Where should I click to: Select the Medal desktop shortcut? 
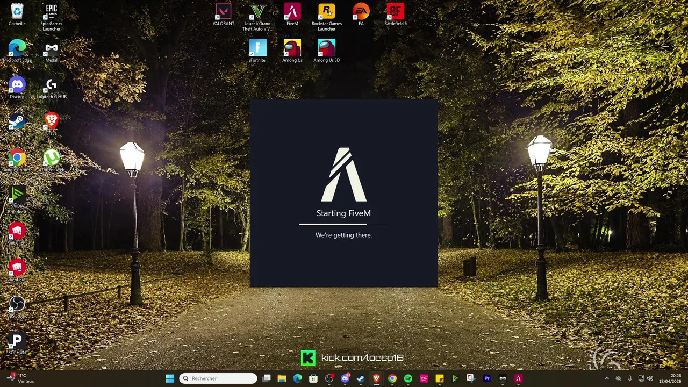[x=52, y=51]
